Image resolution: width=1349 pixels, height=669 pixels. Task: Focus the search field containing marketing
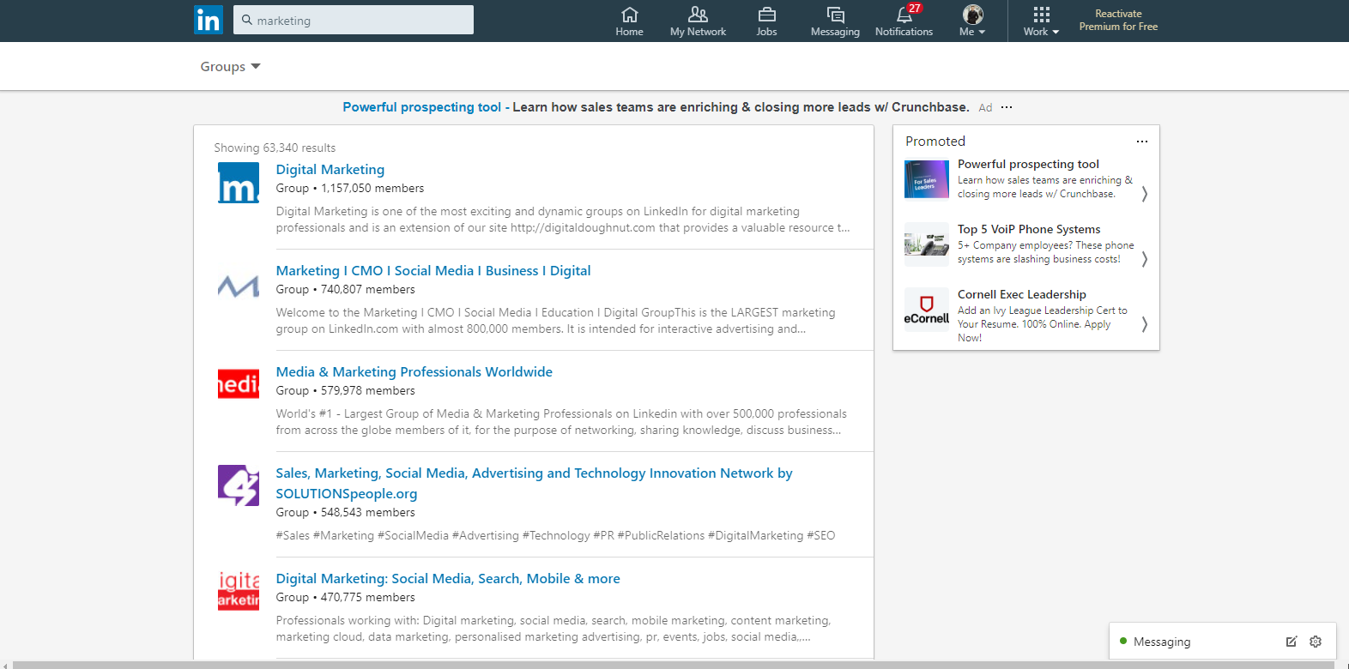(354, 20)
